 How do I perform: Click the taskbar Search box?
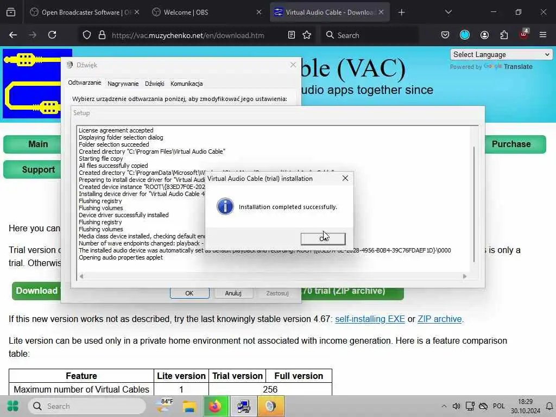coord(87,406)
